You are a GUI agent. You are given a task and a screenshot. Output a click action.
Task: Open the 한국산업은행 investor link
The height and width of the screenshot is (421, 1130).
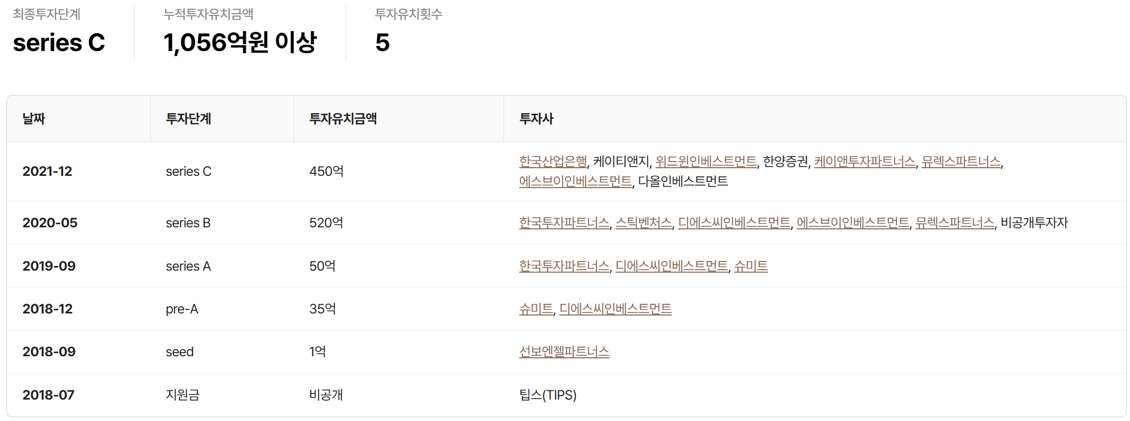coord(553,162)
